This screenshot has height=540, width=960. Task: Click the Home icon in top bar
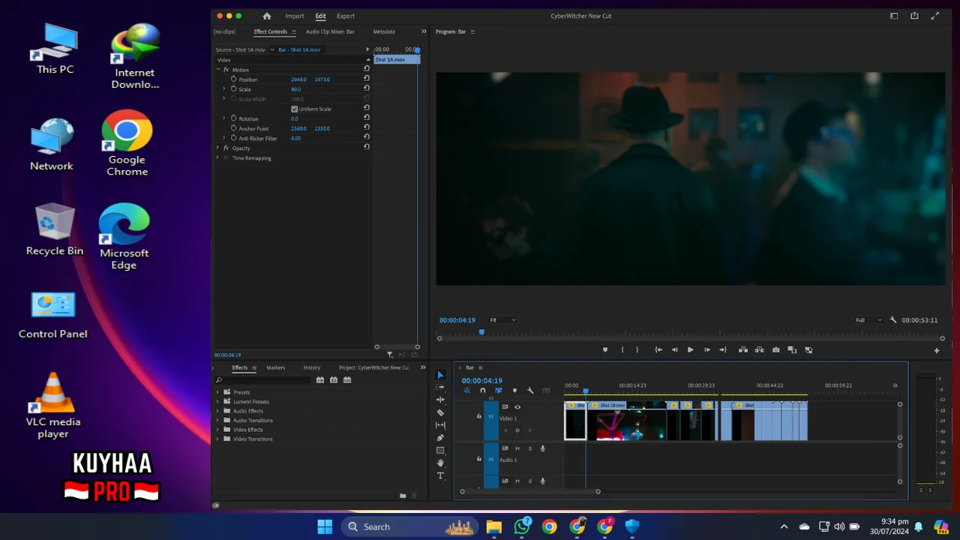coord(266,16)
